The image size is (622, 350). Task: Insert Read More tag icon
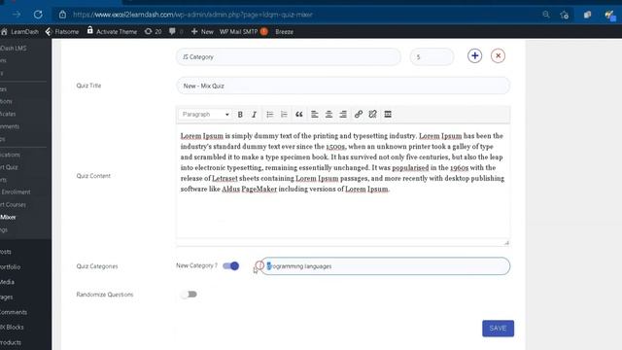[388, 115]
